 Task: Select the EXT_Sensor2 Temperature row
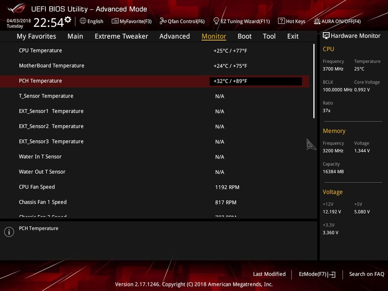[x=155, y=126]
